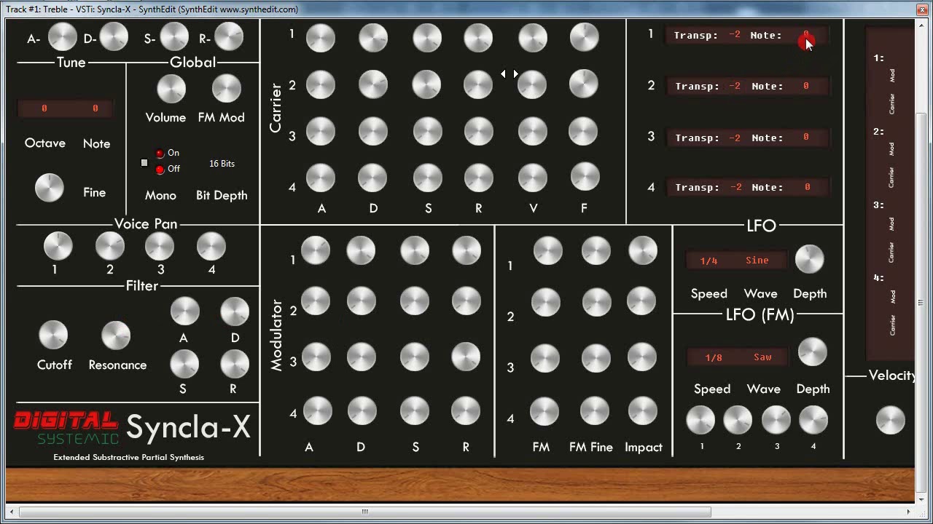Click the global R- envelope knob
Image resolution: width=933 pixels, height=524 pixels.
(x=229, y=37)
